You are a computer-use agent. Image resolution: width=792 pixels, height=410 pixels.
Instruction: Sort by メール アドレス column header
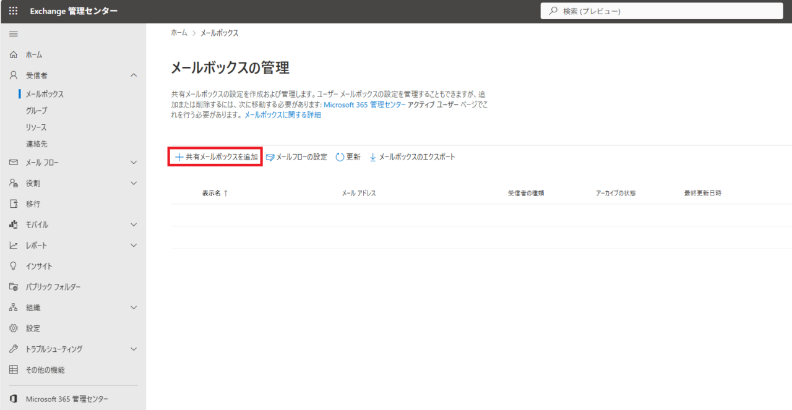pos(359,193)
